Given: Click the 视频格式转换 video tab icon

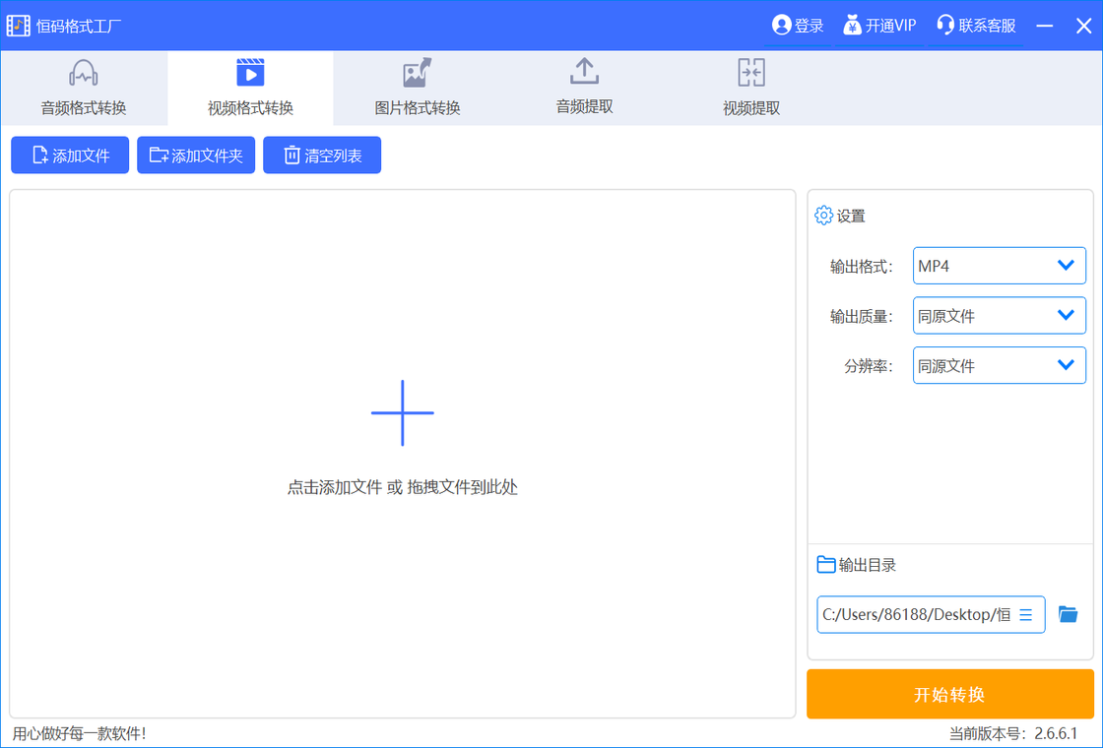Looking at the screenshot, I should pos(250,74).
